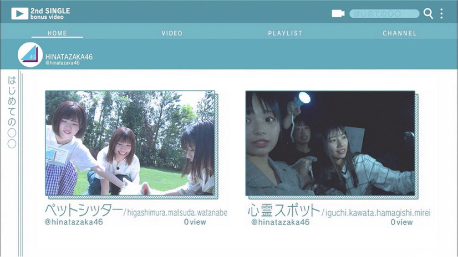
Task: Play the ペットシッター video thumbnail
Action: tap(130, 143)
